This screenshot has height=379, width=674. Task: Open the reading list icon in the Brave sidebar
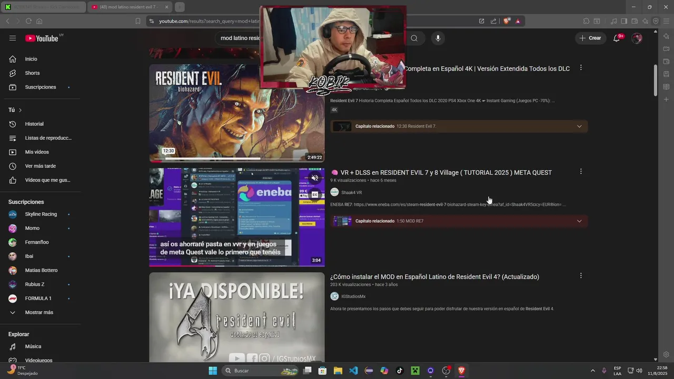click(x=666, y=87)
